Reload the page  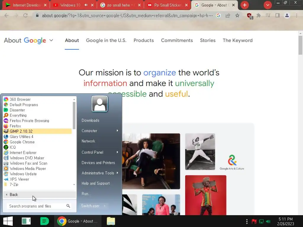25,15
